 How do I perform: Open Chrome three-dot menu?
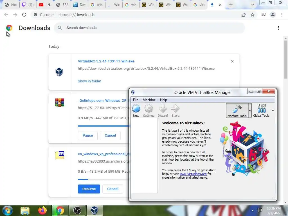point(282,15)
